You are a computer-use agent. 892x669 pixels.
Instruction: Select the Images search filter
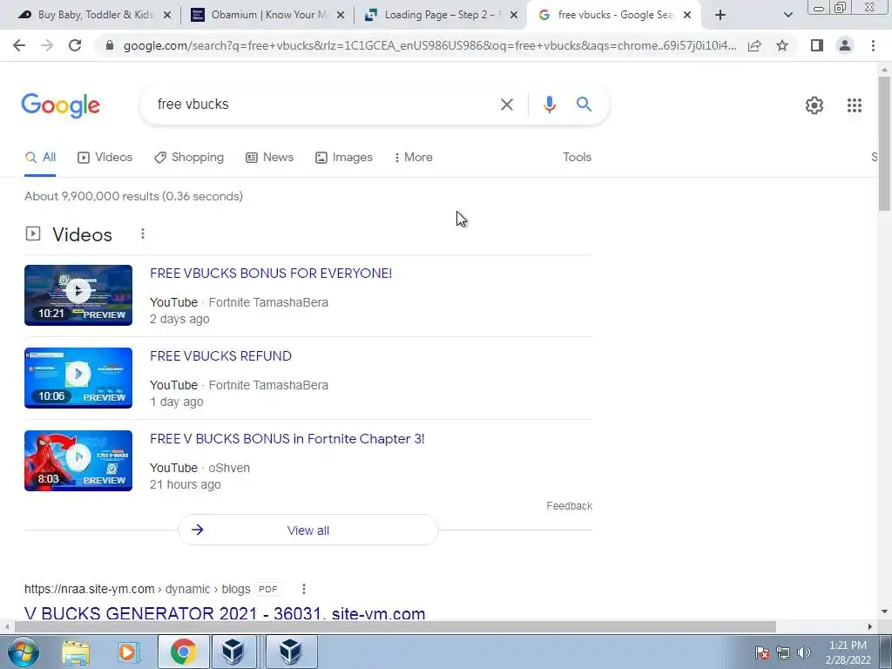pyautogui.click(x=344, y=158)
